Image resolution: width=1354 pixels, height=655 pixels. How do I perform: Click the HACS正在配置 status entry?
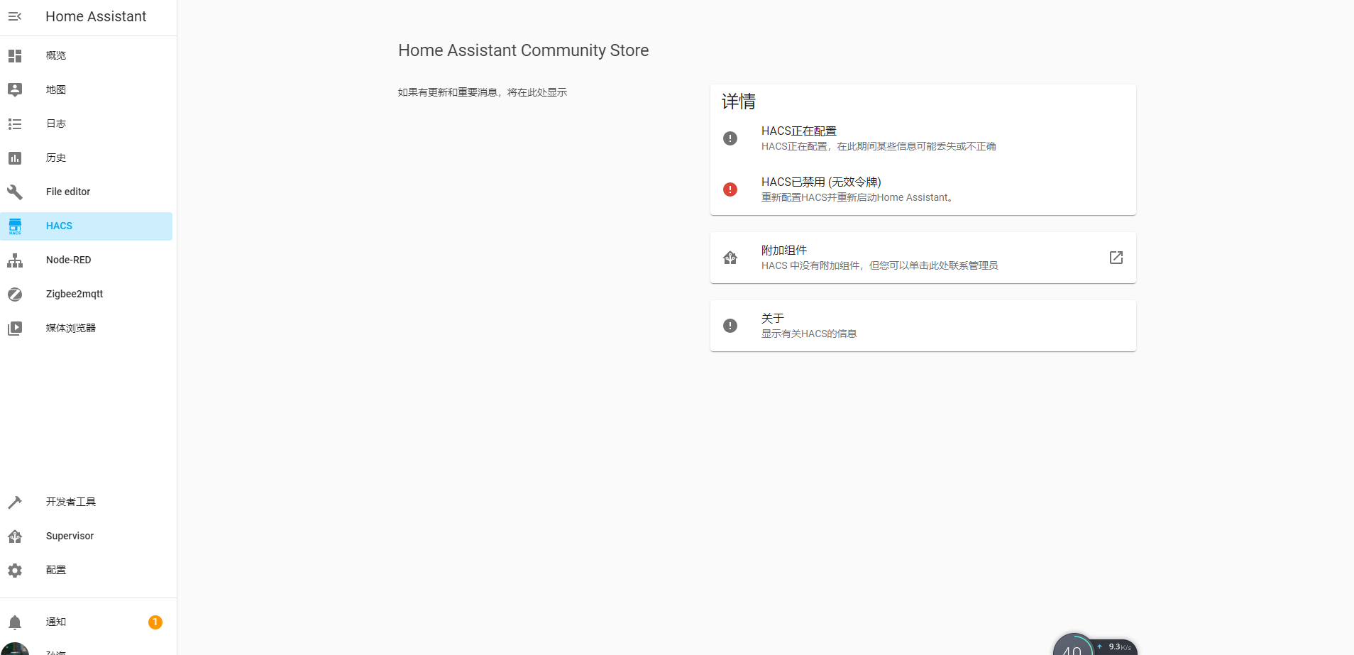923,138
